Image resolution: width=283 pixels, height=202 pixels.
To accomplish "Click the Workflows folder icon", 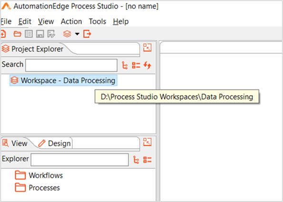I will tap(20, 175).
